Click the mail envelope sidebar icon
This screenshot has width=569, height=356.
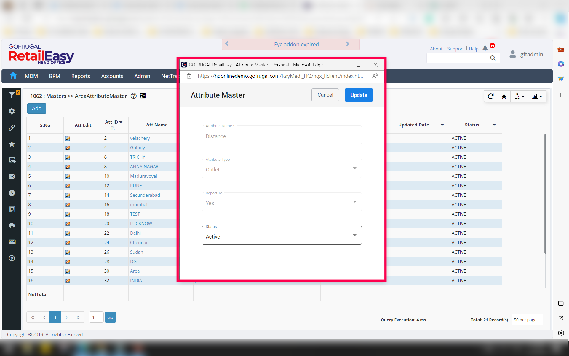(12, 177)
